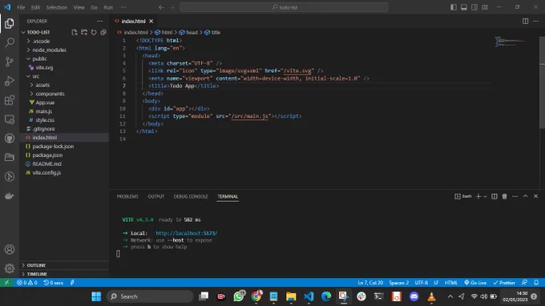
Task: Switch to the DEBUG CONSOLE tab
Action: click(x=191, y=196)
